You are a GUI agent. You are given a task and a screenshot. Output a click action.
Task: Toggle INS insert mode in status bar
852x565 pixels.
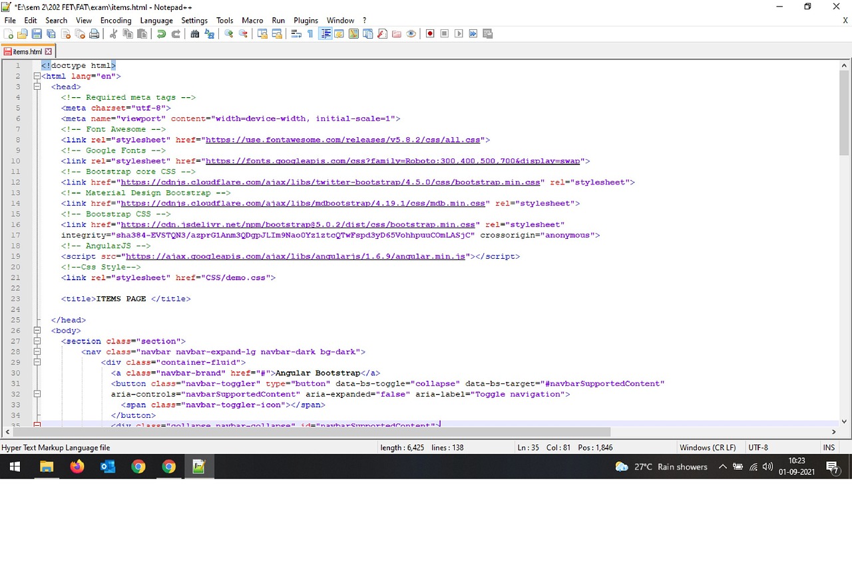click(x=829, y=448)
